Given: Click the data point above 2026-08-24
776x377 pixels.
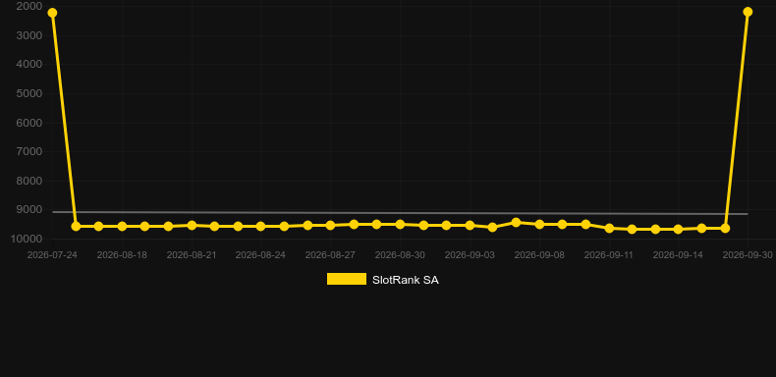Looking at the screenshot, I should coord(261,226).
